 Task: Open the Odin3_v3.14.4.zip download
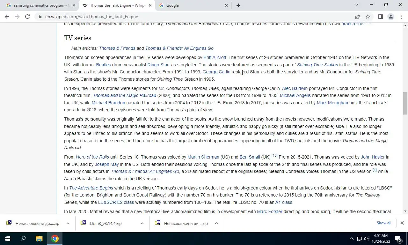pos(105,223)
